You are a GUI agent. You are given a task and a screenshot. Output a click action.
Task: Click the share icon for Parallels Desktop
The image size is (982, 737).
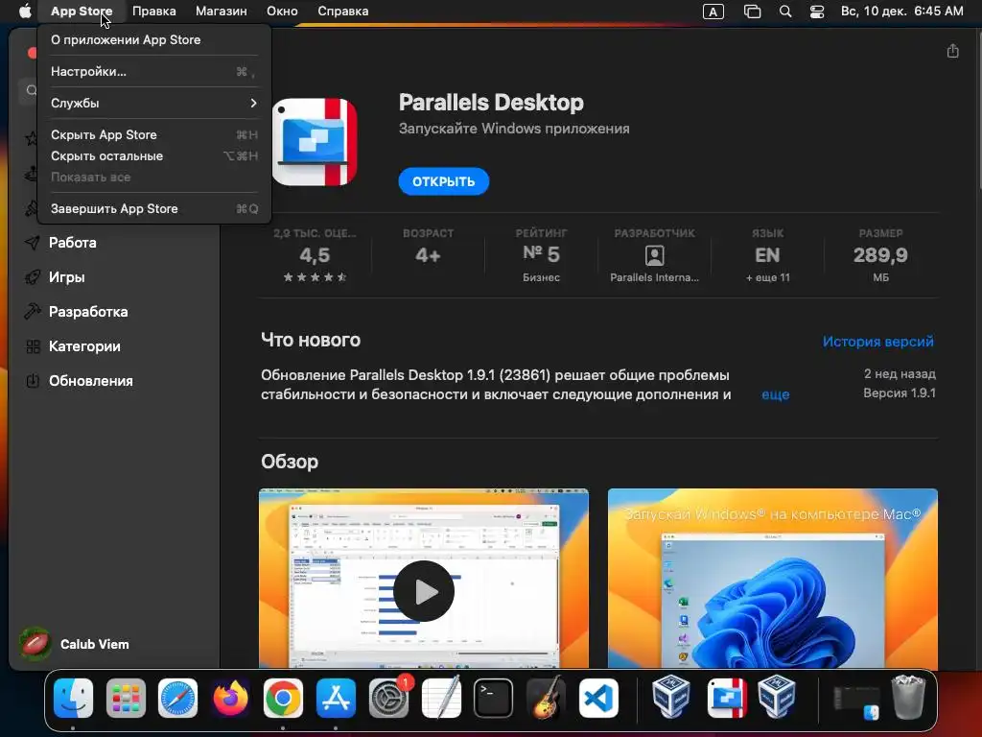(952, 51)
